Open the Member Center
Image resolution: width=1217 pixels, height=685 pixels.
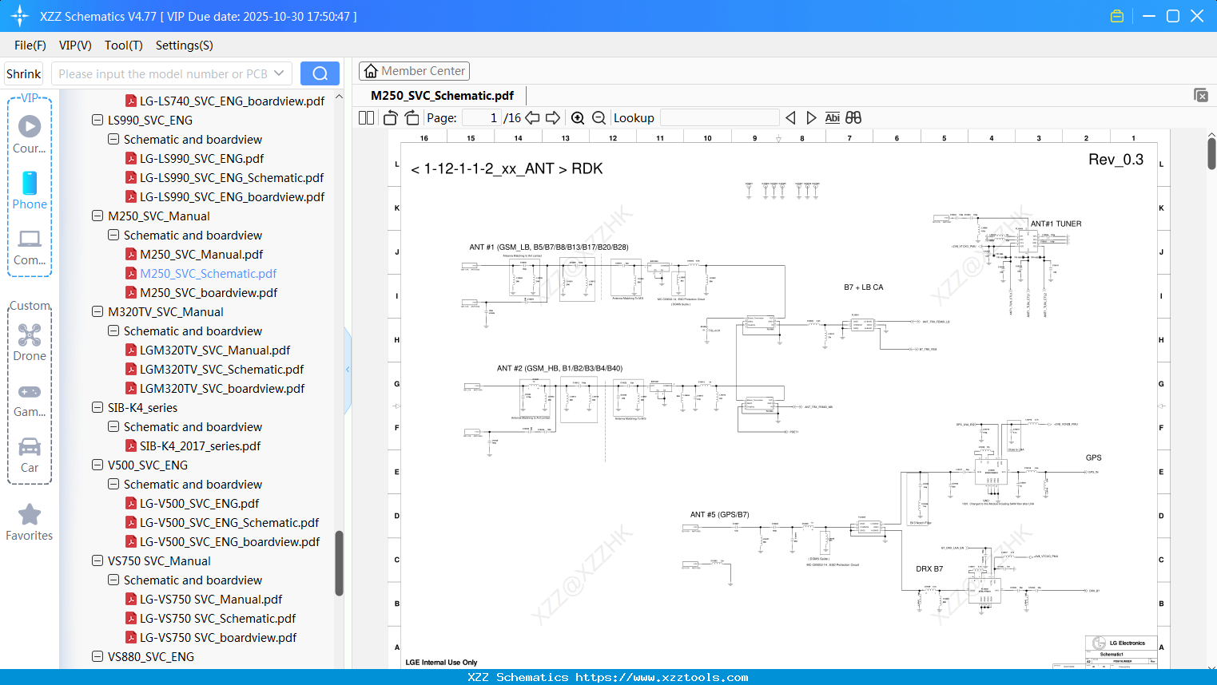pyautogui.click(x=414, y=71)
